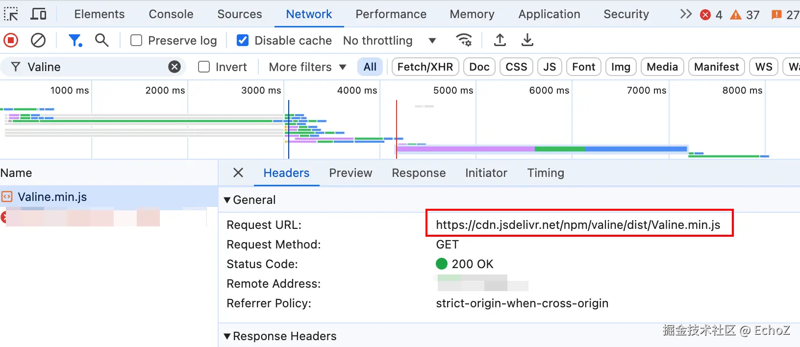The image size is (800, 347).
Task: Filter by Fetch/XHR requests
Action: click(x=425, y=67)
